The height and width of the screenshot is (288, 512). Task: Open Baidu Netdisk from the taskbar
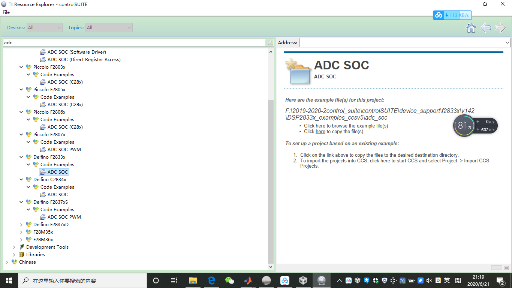[285, 280]
